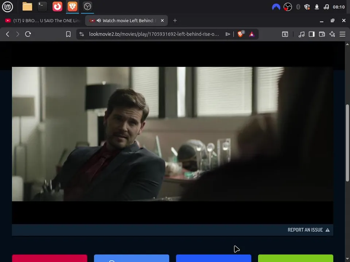Image resolution: width=350 pixels, height=262 pixels.
Task: Toggle the browser sidebar panel
Action: pyautogui.click(x=312, y=34)
